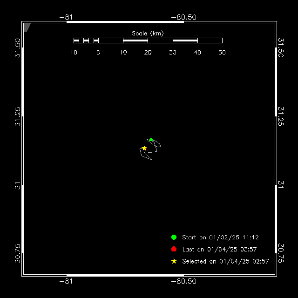This screenshot has width=298, height=298.
Task: Select the 'Selected on 01/04/25 02:57' legend text
Action: click(225, 262)
